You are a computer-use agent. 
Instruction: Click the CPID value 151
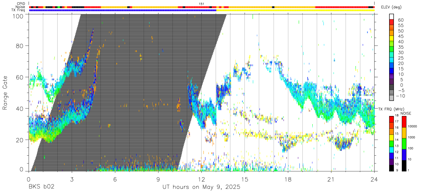click(x=202, y=4)
